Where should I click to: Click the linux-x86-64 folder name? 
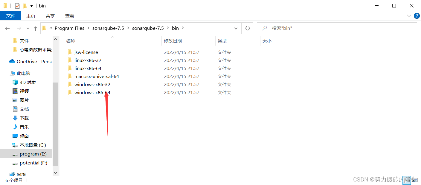[88, 68]
